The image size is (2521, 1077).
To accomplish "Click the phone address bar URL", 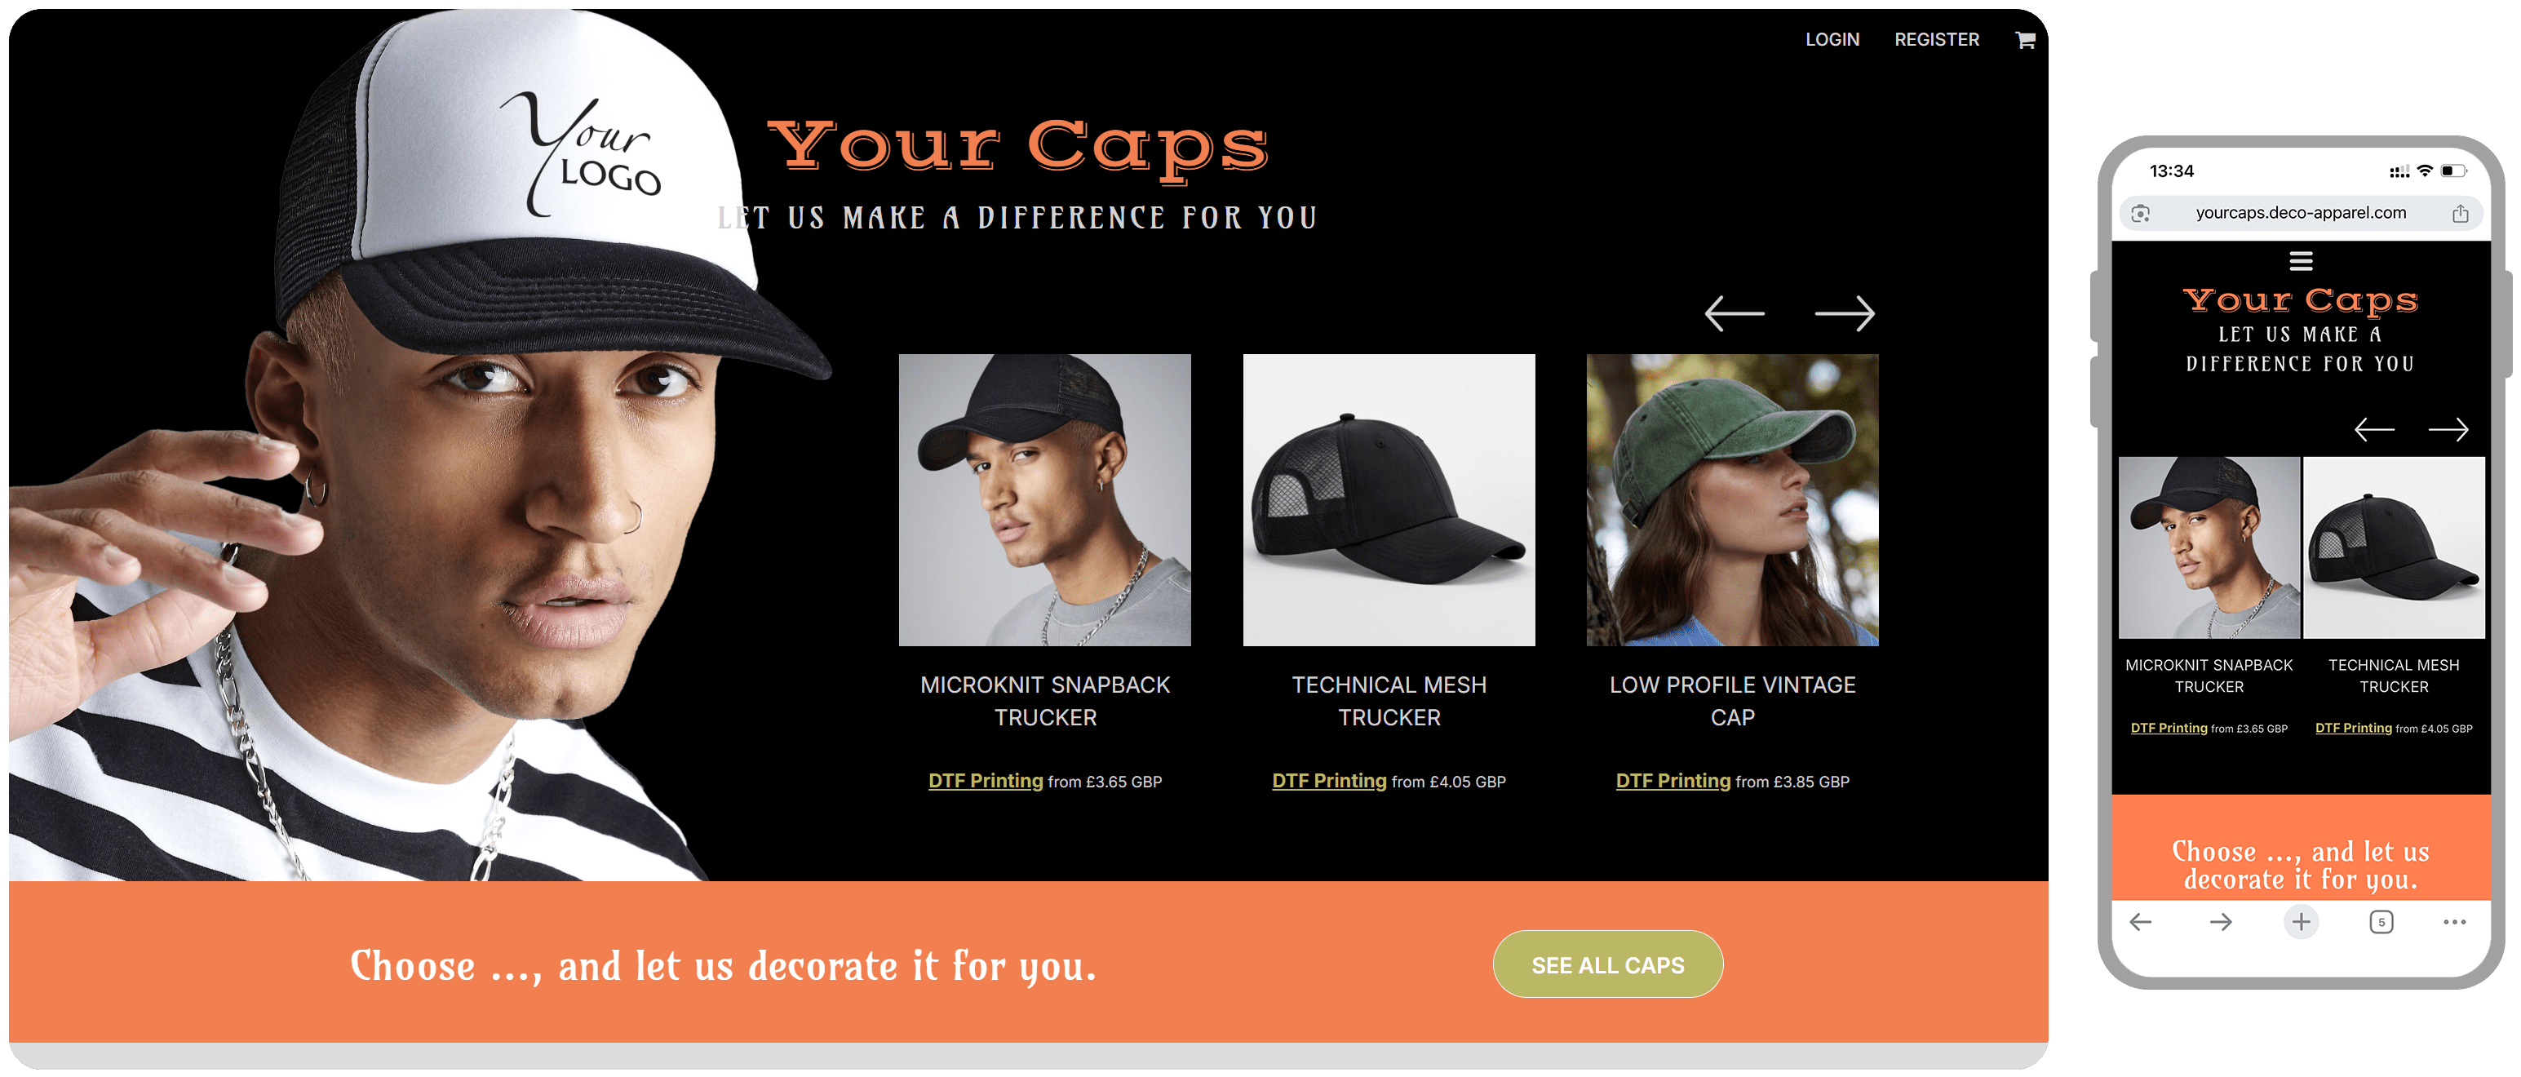I will 2300,212.
